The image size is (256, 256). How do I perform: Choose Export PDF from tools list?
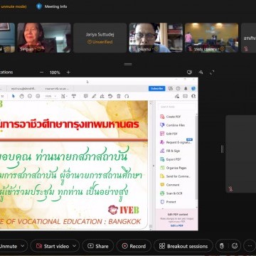coord(174,159)
